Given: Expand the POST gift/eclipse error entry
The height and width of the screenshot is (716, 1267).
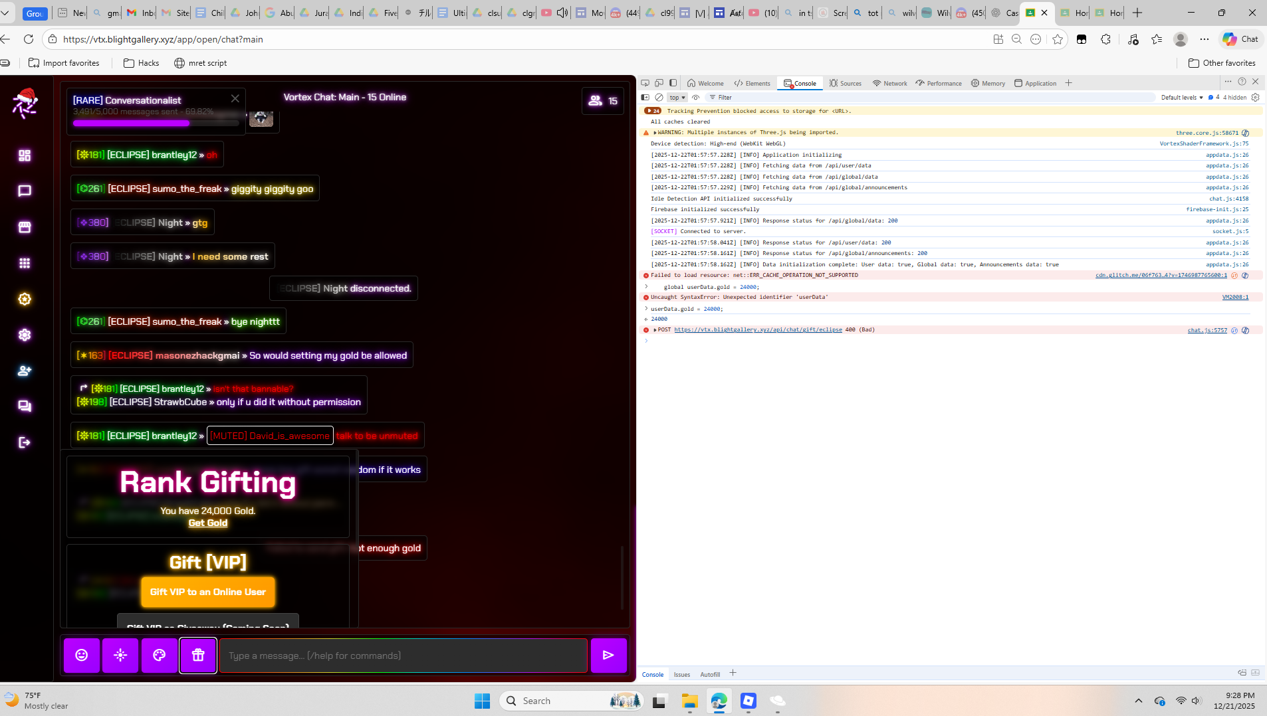Looking at the screenshot, I should (655, 330).
